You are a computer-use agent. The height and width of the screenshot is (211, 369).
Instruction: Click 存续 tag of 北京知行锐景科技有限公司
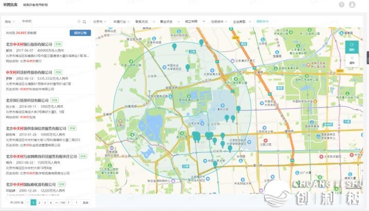(x=54, y=100)
